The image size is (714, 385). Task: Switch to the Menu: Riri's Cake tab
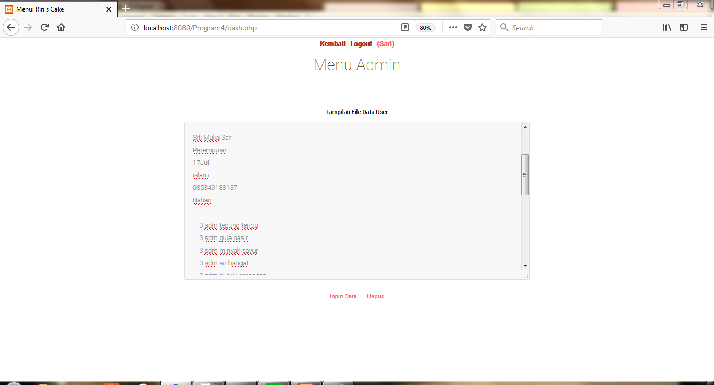point(52,9)
